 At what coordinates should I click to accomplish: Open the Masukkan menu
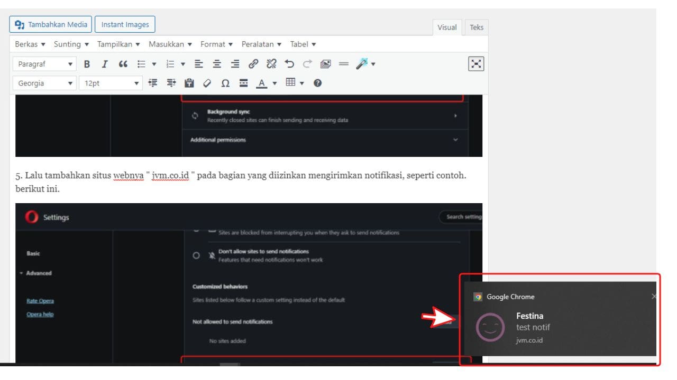(170, 44)
